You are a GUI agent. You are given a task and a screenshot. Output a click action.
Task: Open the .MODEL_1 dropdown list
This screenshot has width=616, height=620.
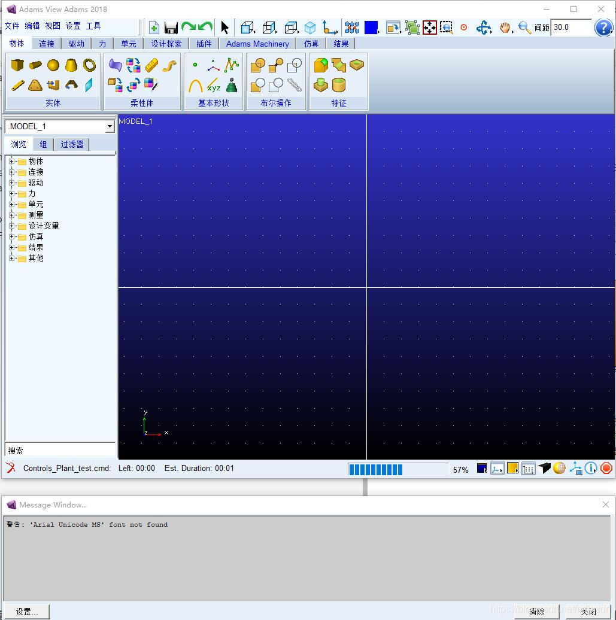tap(110, 126)
